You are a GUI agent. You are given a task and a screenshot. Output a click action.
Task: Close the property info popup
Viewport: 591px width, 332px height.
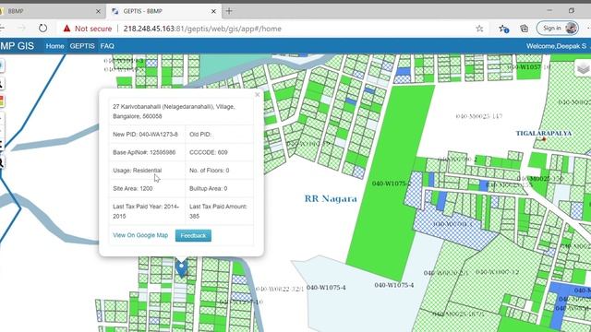tap(258, 94)
